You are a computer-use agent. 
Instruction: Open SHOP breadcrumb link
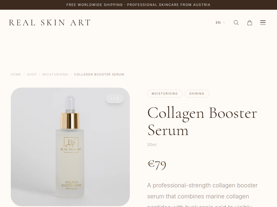click(32, 74)
